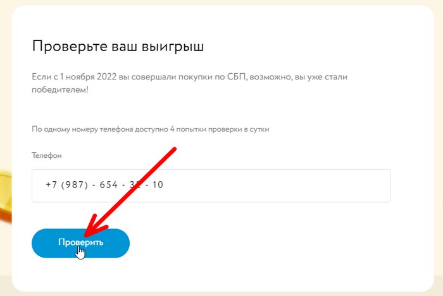The image size is (443, 296).
Task: Click the blue Проверить button
Action: [x=80, y=243]
